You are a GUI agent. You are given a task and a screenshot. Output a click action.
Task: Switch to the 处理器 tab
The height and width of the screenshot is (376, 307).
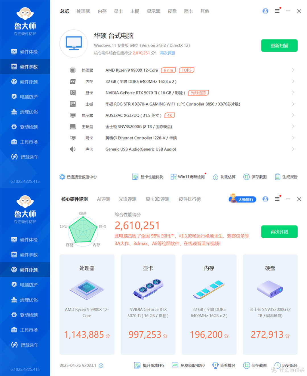[83, 11]
